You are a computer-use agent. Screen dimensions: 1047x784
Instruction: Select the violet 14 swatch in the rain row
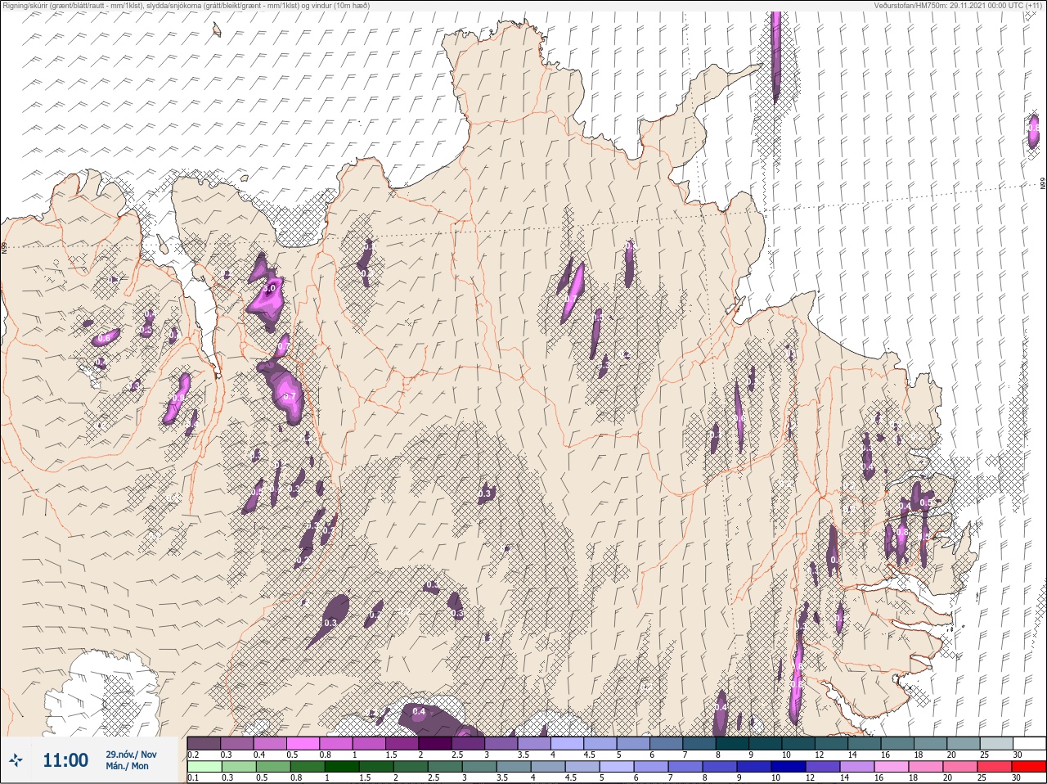tap(857, 767)
